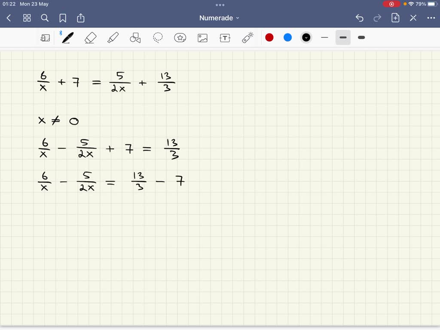440x330 pixels.
Task: Pick the Highlighter tool
Action: coord(113,37)
